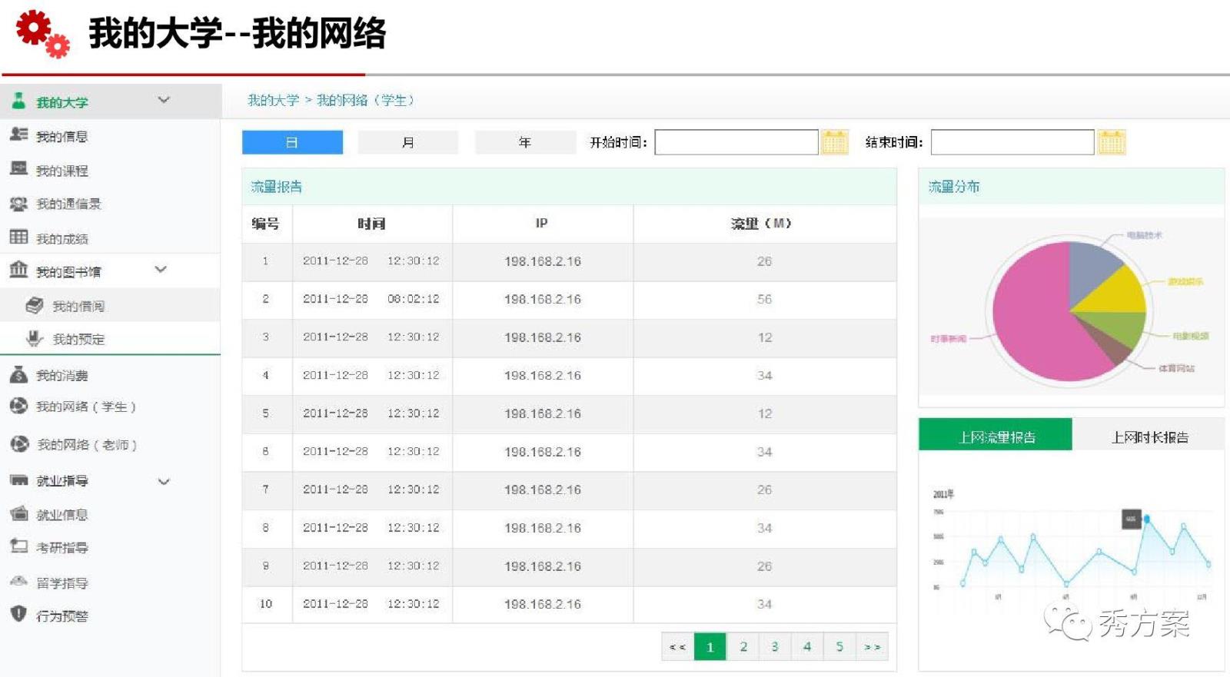Click the >> next page button
This screenshot has width=1230, height=677.
point(872,646)
